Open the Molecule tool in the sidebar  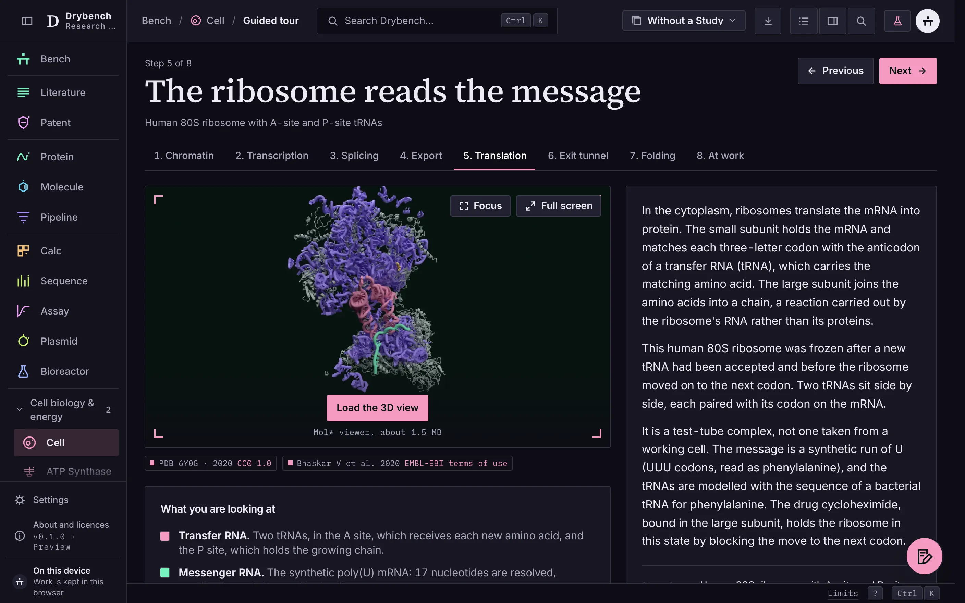tap(63, 187)
